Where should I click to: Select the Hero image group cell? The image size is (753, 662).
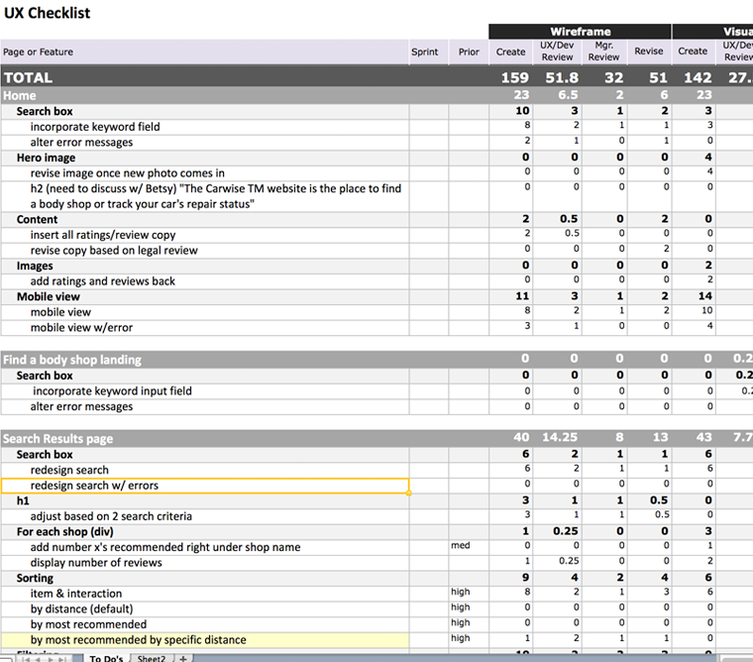tap(204, 158)
